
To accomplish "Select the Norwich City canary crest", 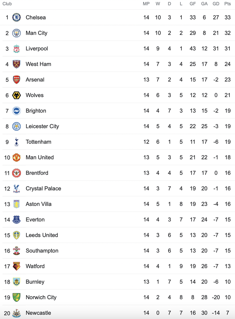I will [x=16, y=297].
